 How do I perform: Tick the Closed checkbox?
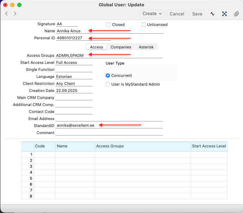(x=109, y=25)
